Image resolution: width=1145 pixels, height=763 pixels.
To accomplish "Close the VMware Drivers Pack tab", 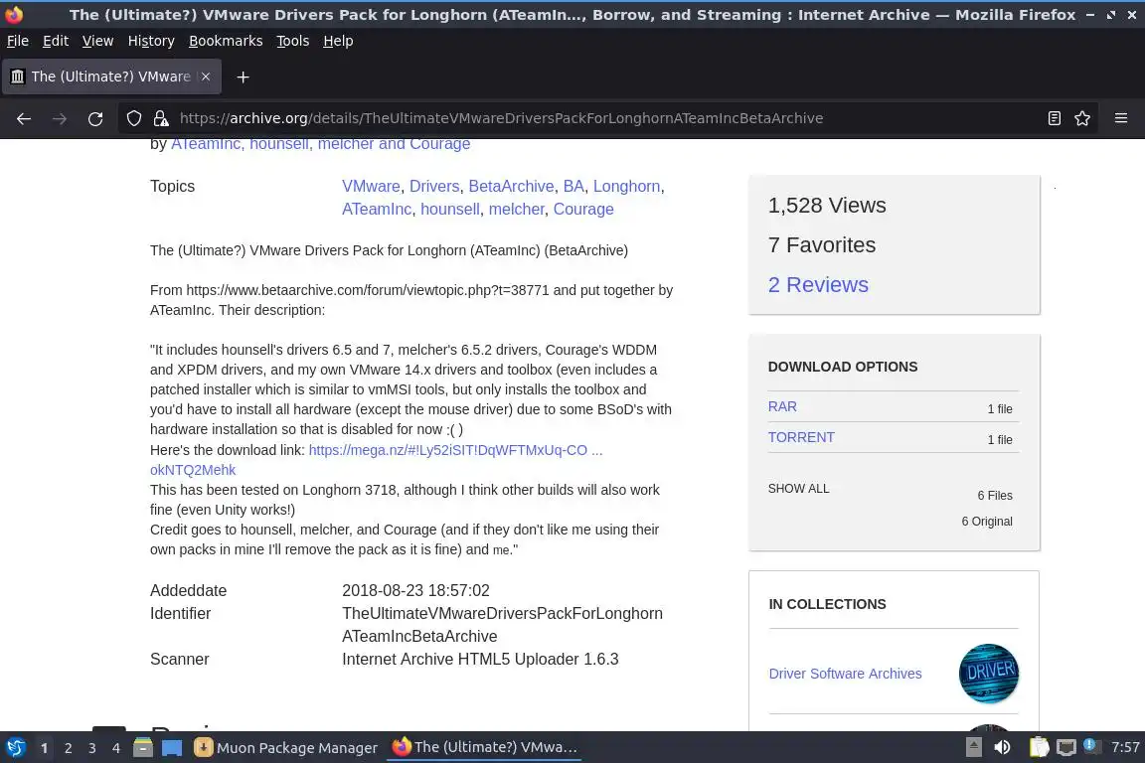I will coord(206,76).
